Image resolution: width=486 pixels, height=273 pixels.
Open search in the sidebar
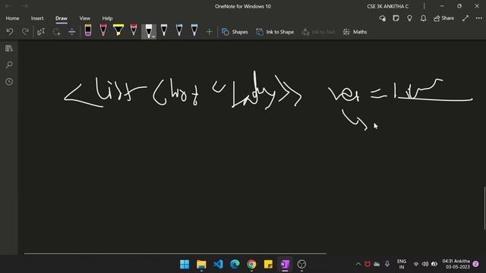[9, 65]
